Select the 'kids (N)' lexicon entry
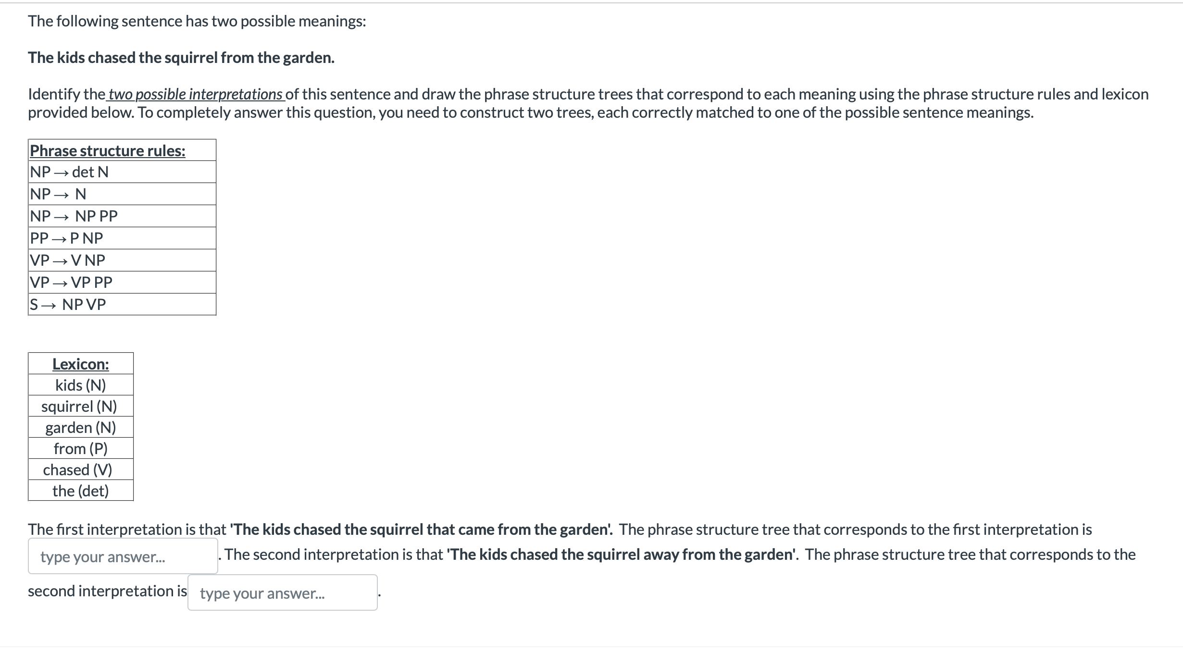Screen dimensions: 1183x653 point(81,385)
